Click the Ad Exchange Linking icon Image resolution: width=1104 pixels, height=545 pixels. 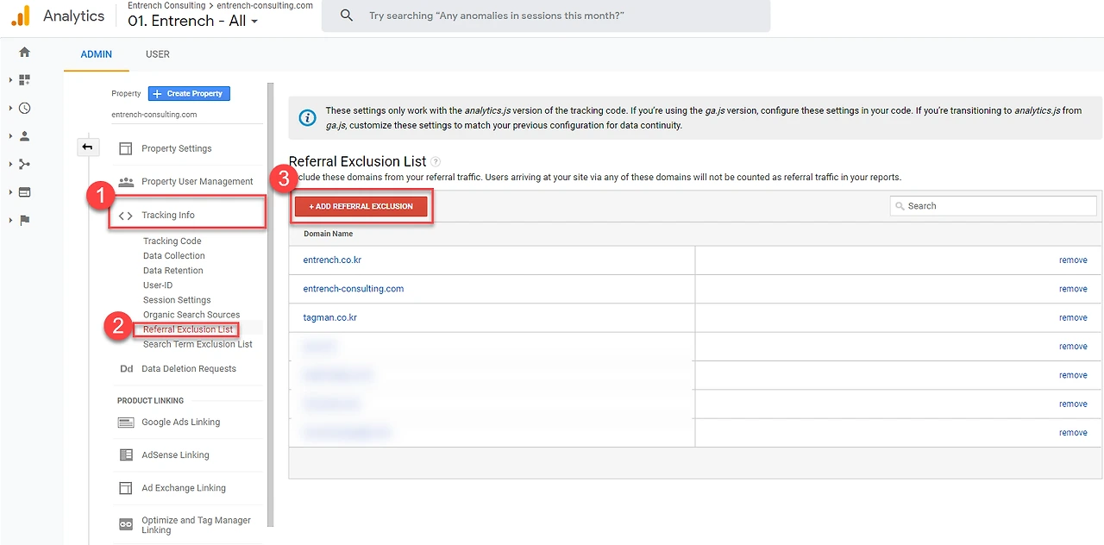click(126, 488)
